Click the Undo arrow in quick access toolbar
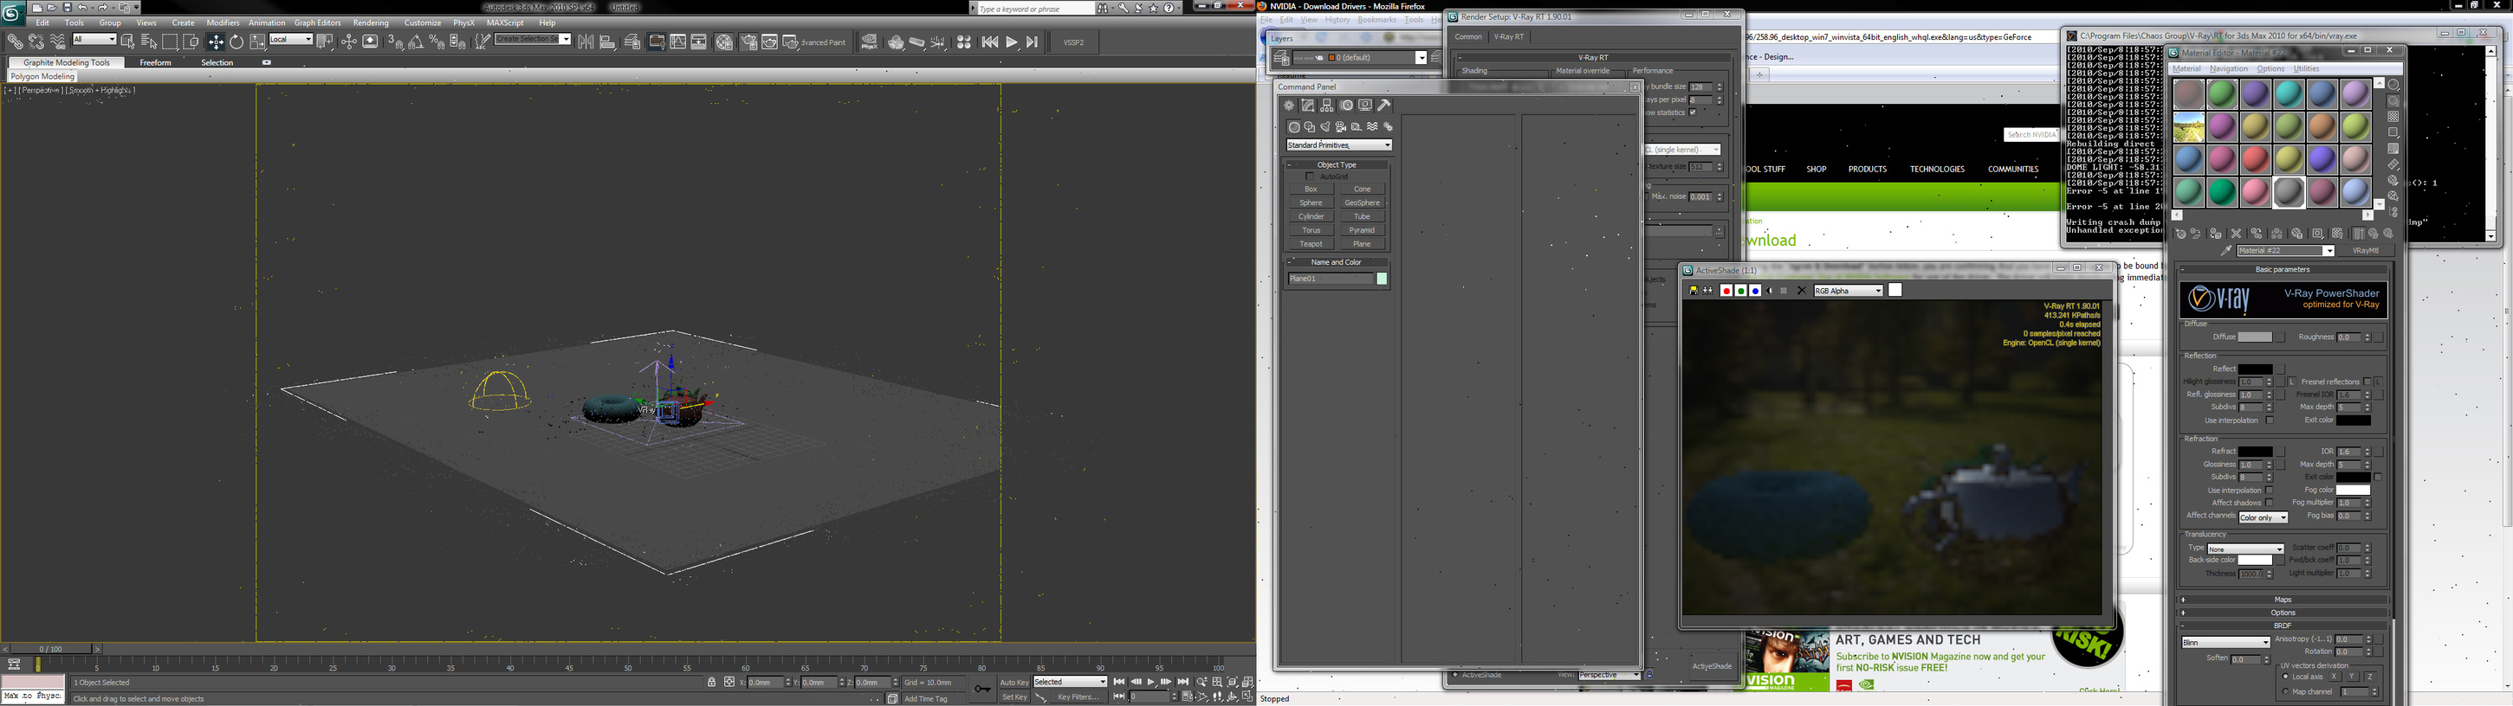Image resolution: width=2513 pixels, height=706 pixels. pos(83,8)
